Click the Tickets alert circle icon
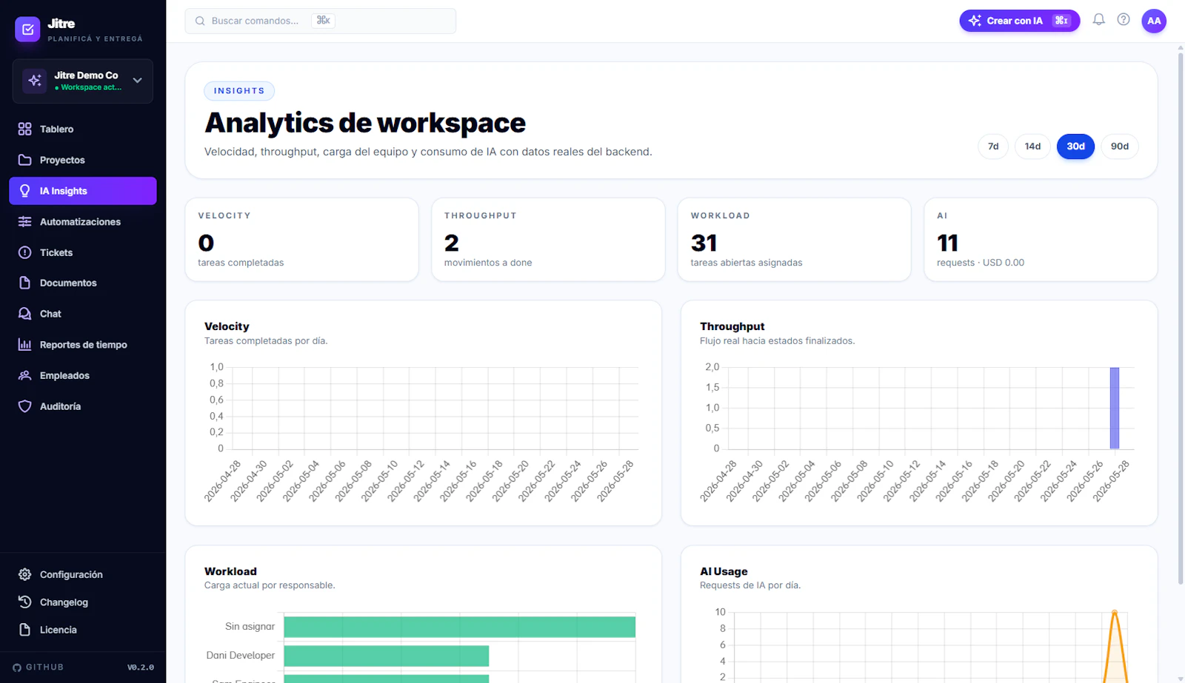The width and height of the screenshot is (1185, 683). click(24, 252)
